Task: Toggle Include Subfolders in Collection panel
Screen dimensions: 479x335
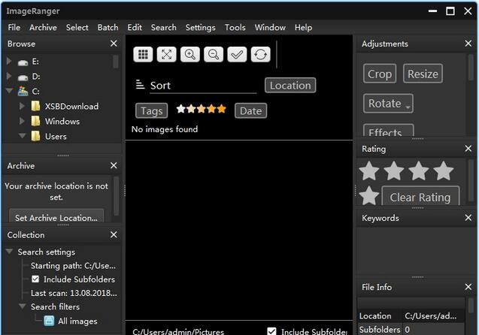Action: pyautogui.click(x=35, y=279)
